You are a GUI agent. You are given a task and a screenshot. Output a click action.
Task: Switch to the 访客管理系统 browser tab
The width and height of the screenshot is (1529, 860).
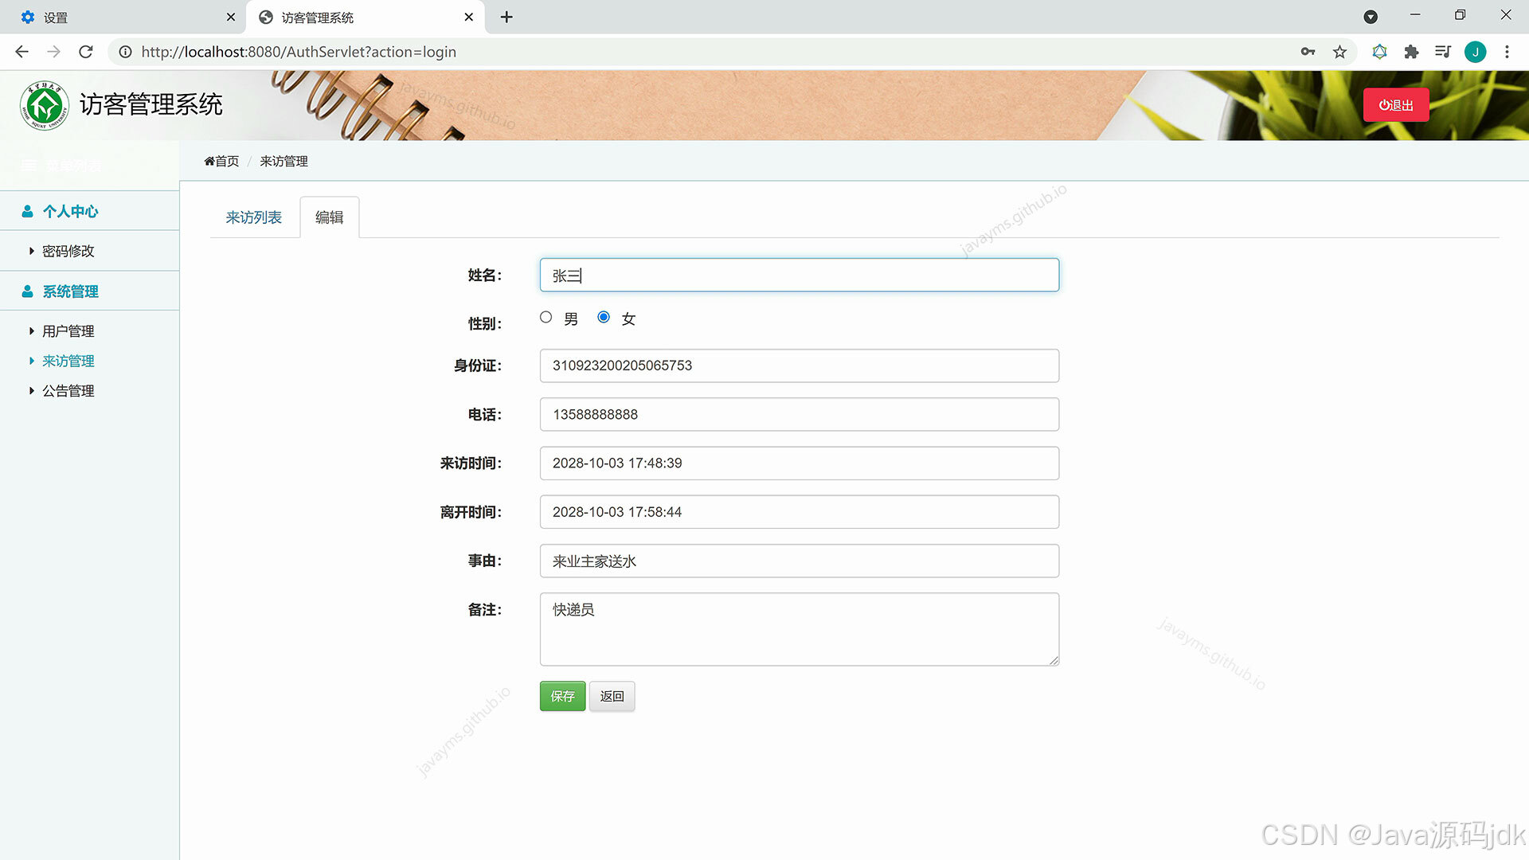(x=366, y=17)
